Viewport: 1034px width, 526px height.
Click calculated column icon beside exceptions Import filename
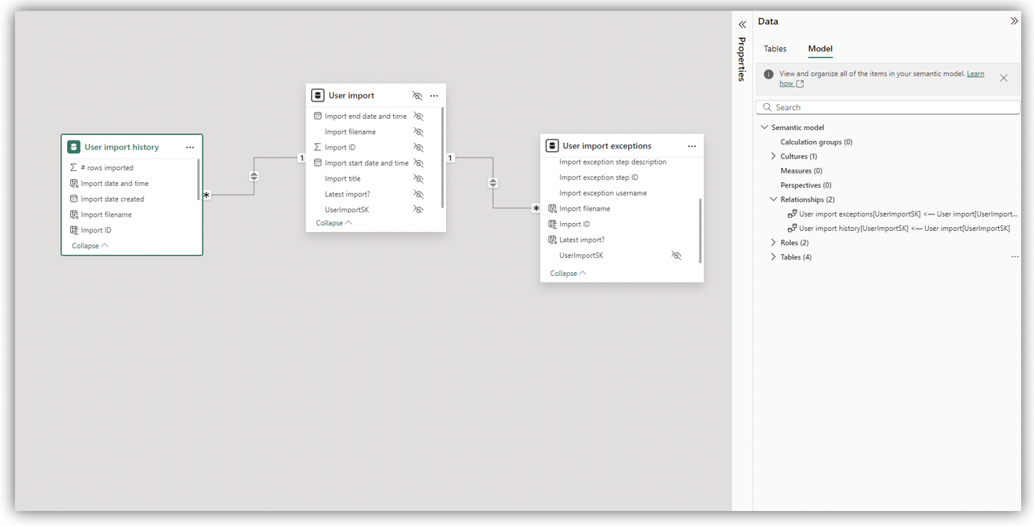(x=552, y=209)
